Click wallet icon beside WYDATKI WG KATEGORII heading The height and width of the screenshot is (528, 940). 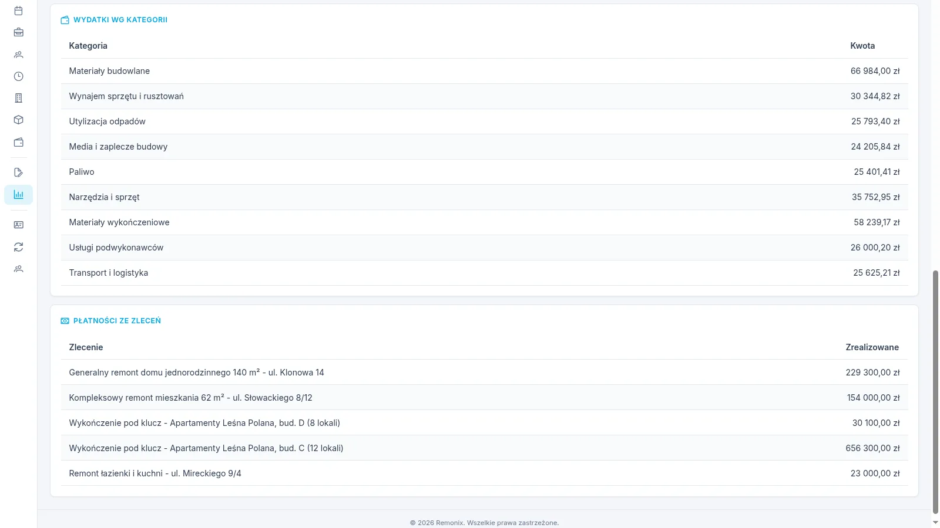pyautogui.click(x=65, y=20)
